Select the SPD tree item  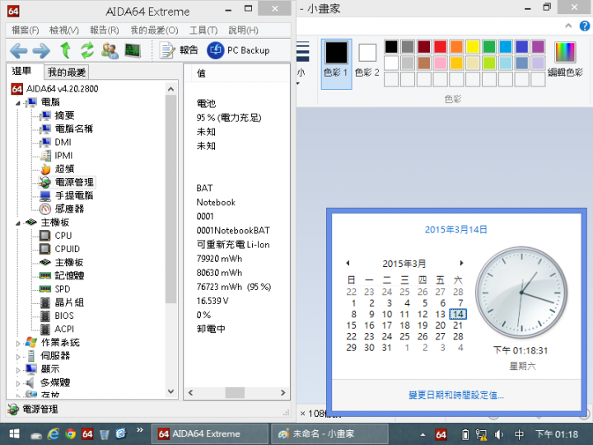(63, 289)
